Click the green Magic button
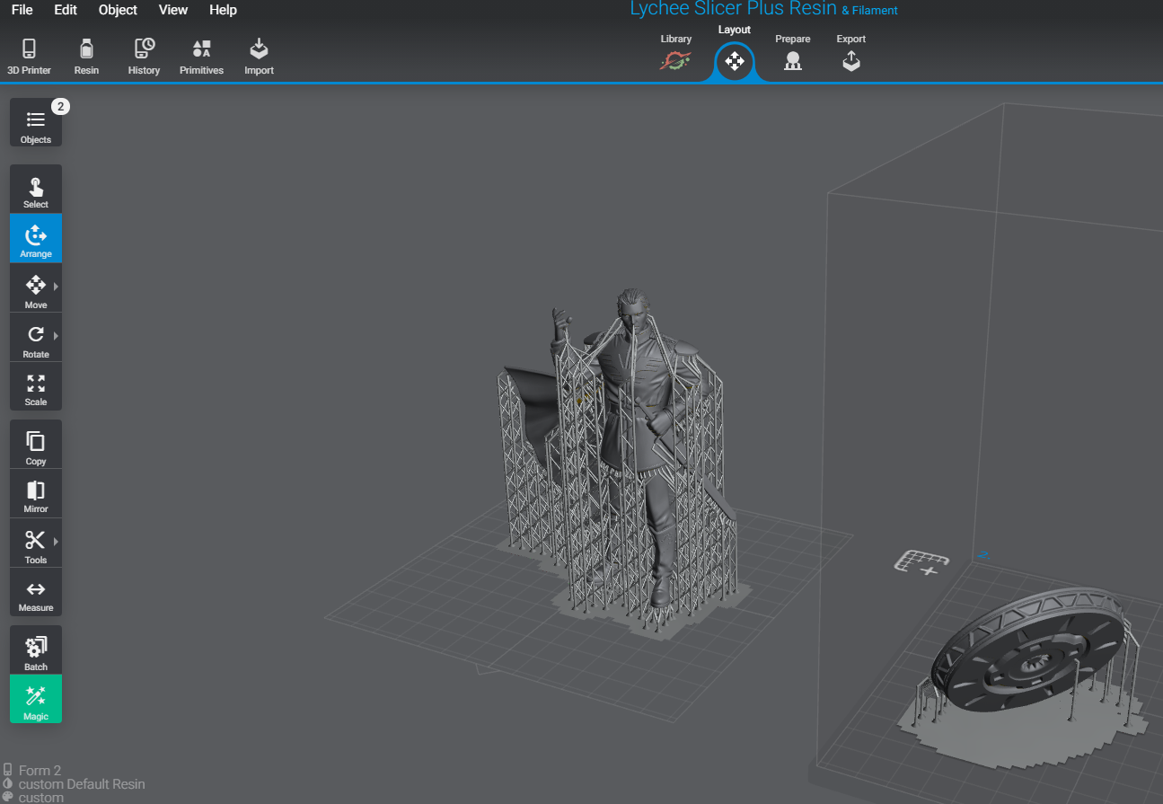The height and width of the screenshot is (804, 1163). pyautogui.click(x=36, y=700)
